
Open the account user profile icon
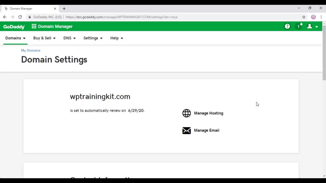pyautogui.click(x=309, y=26)
